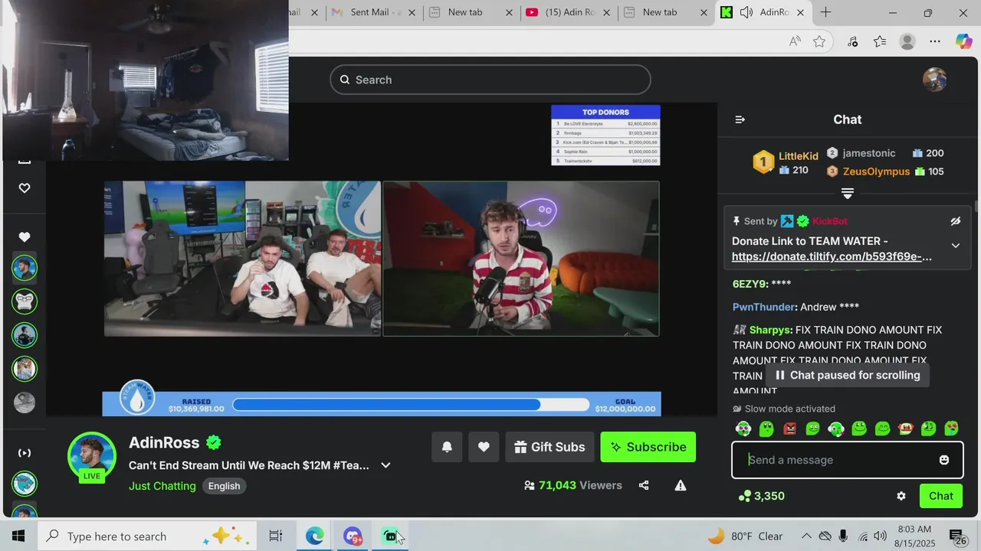The width and height of the screenshot is (981, 551).
Task: Click the jamestonic leaderboard entry
Action: [868, 153]
